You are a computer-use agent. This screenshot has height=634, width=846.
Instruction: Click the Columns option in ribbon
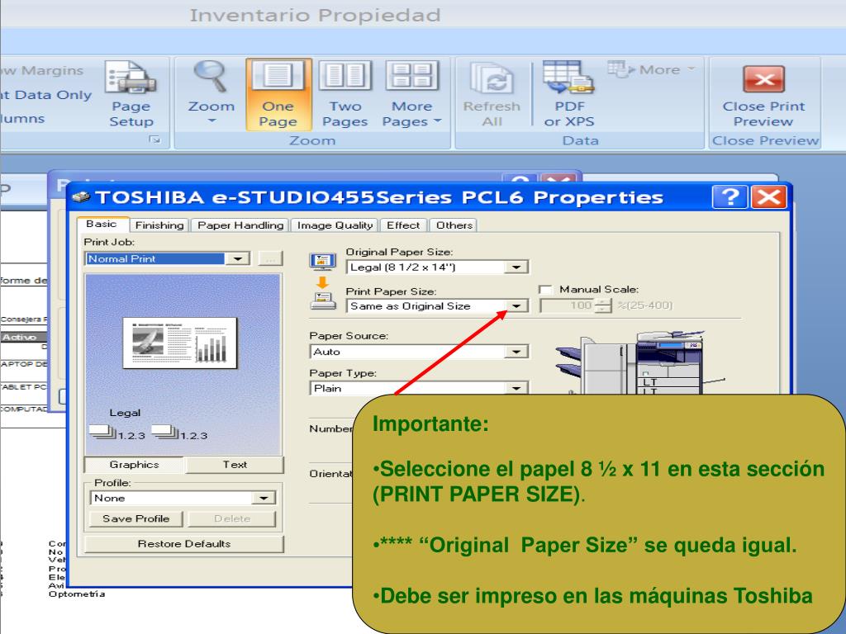click(x=22, y=119)
